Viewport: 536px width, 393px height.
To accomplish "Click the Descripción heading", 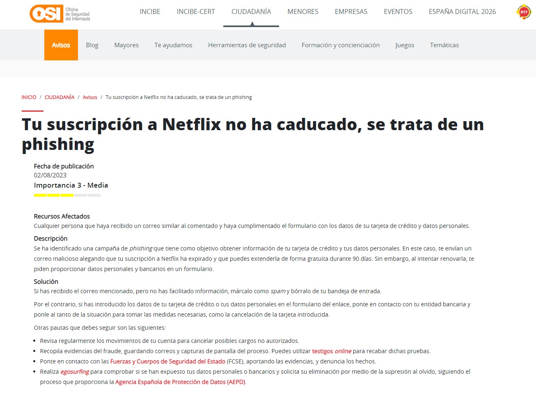I will click(50, 239).
